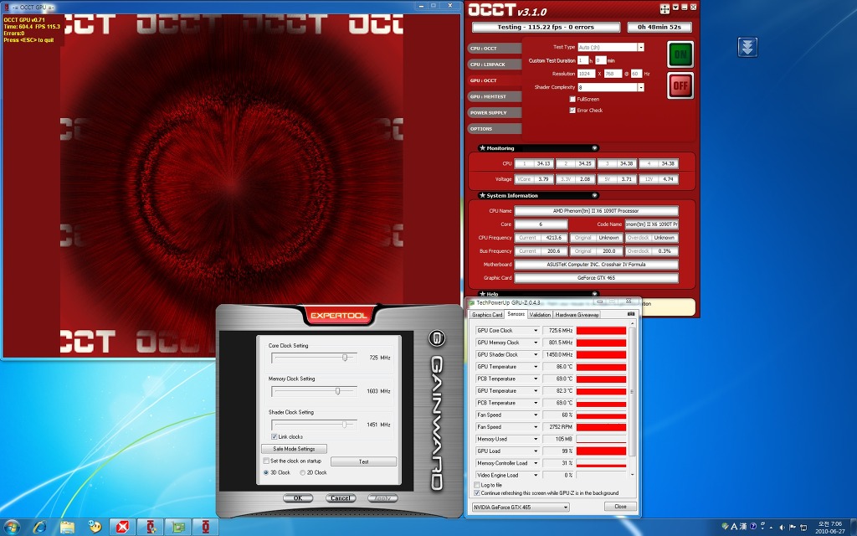Viewport: 857px width, 536px height.
Task: Open the POWER SUPPLY test tab
Action: 494,113
